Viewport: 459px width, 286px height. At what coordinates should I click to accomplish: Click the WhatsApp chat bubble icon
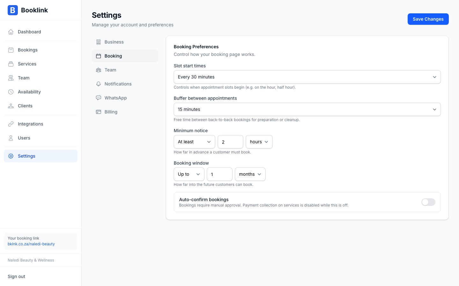pos(99,98)
